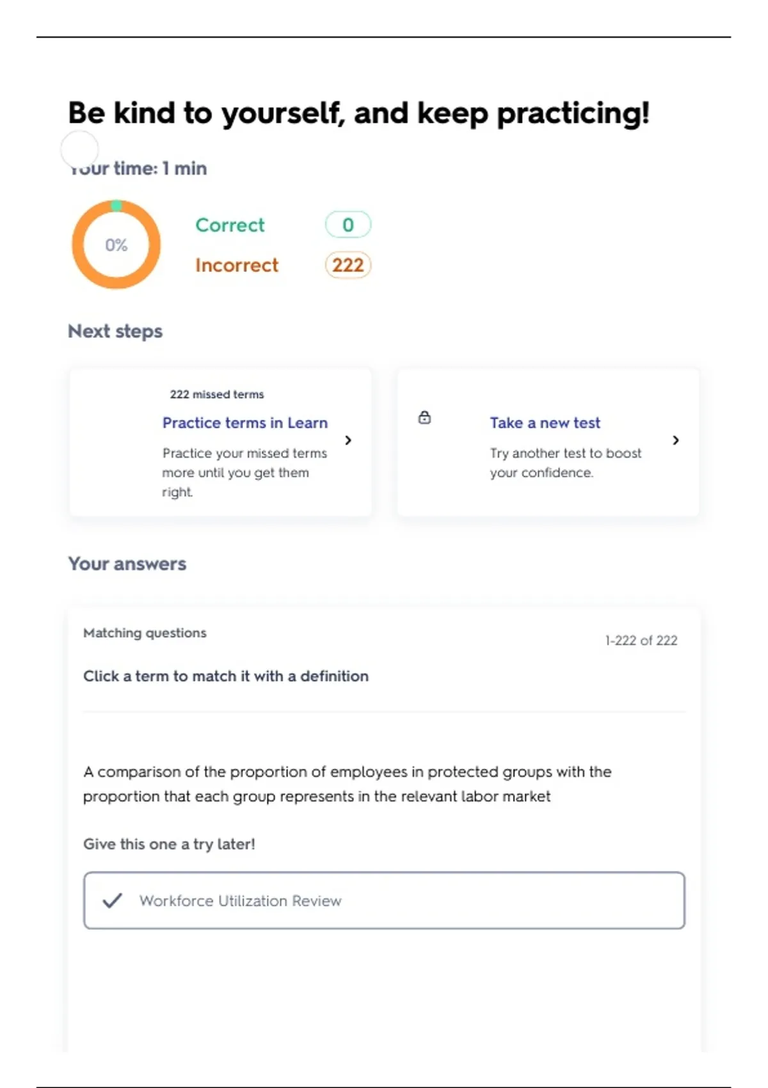Click the Matching questions section label
The height and width of the screenshot is (1088, 768).
click(145, 633)
